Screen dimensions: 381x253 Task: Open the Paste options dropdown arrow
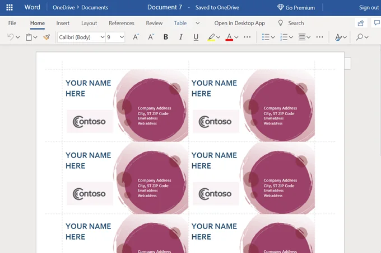point(35,37)
